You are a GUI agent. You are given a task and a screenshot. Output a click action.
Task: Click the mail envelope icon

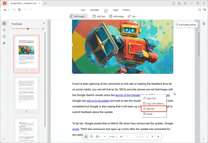[x=204, y=10]
